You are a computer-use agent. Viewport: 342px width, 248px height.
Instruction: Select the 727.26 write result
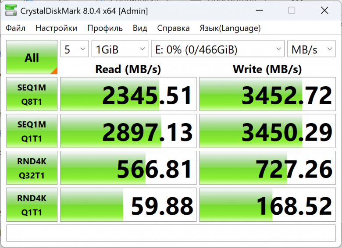pos(267,168)
